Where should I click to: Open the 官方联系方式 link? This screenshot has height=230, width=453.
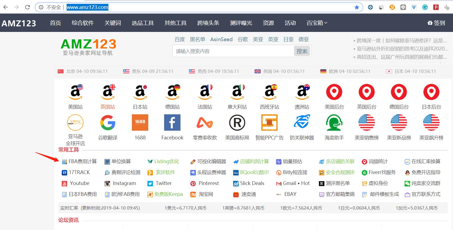pyautogui.click(x=422, y=194)
